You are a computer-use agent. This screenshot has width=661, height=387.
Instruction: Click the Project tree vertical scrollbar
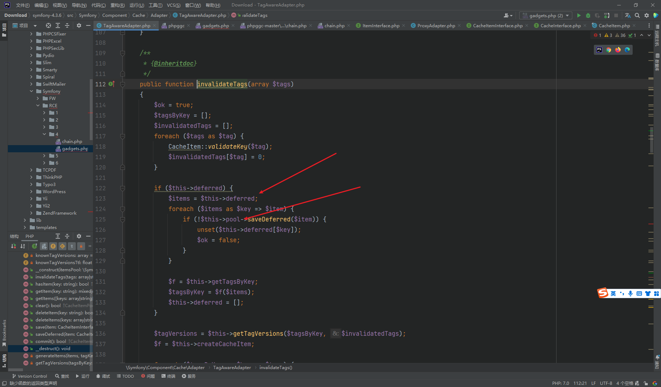point(91,109)
